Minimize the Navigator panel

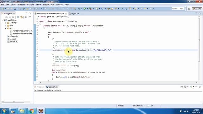pos(26,13)
